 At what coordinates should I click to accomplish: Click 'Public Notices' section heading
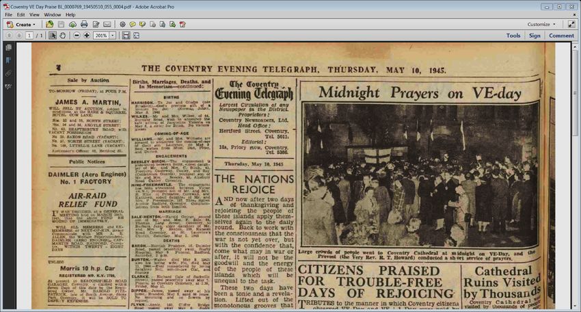(x=87, y=161)
